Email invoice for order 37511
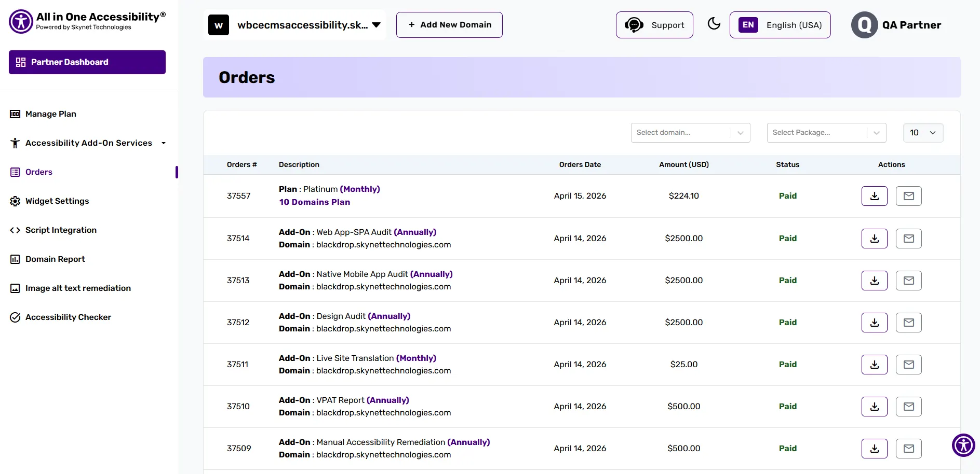This screenshot has width=980, height=474. 909,365
